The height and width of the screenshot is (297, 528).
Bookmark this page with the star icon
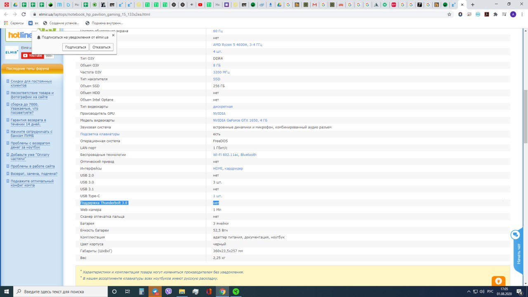[x=449, y=14]
